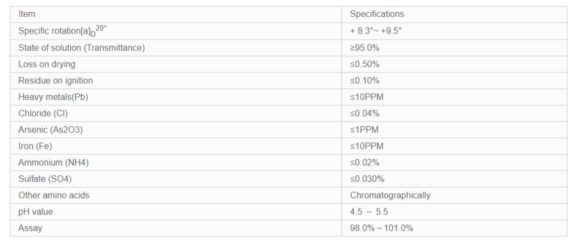Select the Arsenic (As2O3) cell
Viewport: 579px width, 242px height.
pos(176,130)
